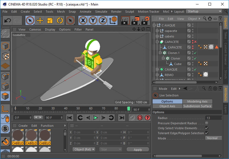The height and width of the screenshot is (159, 229).
Task: Select the Move tool icon
Action: pos(40,20)
